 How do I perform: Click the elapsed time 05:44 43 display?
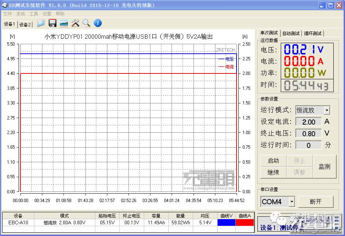(306, 85)
